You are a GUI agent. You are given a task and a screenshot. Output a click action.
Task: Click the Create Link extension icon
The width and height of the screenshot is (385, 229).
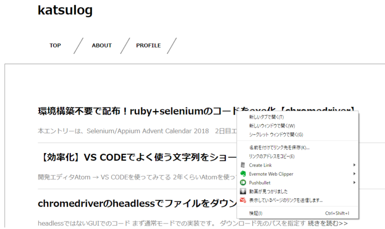click(243, 165)
